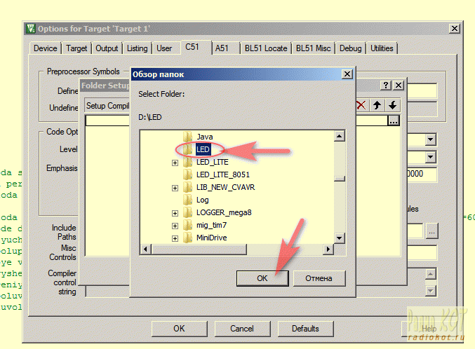Select the MiniDrive folder
Viewport: 475px width, 349px height.
(211, 238)
